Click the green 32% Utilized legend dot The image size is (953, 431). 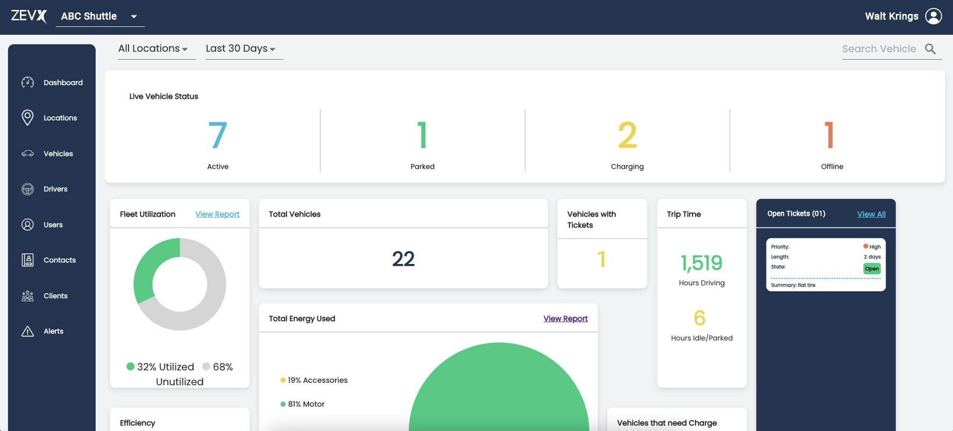[130, 367]
